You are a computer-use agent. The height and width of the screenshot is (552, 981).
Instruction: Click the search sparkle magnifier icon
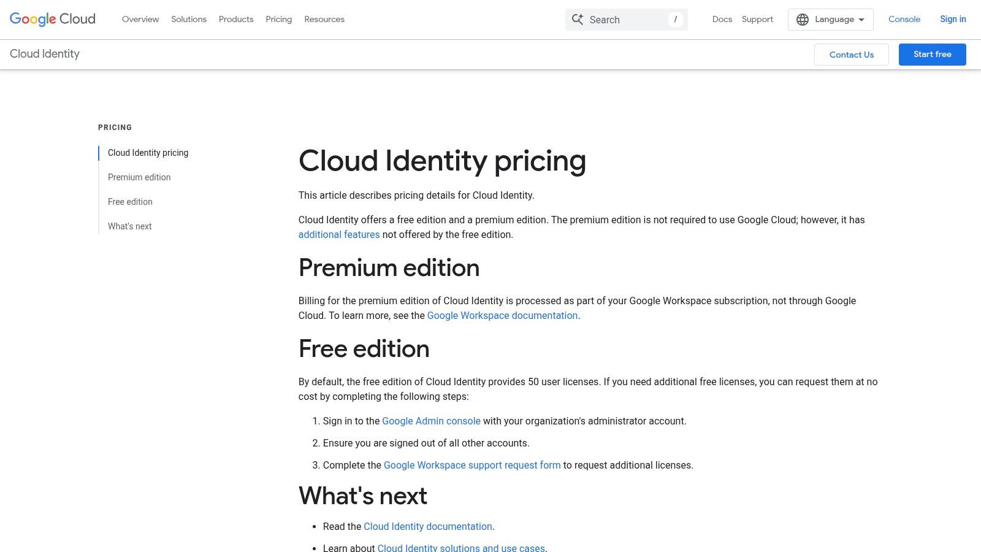click(578, 20)
